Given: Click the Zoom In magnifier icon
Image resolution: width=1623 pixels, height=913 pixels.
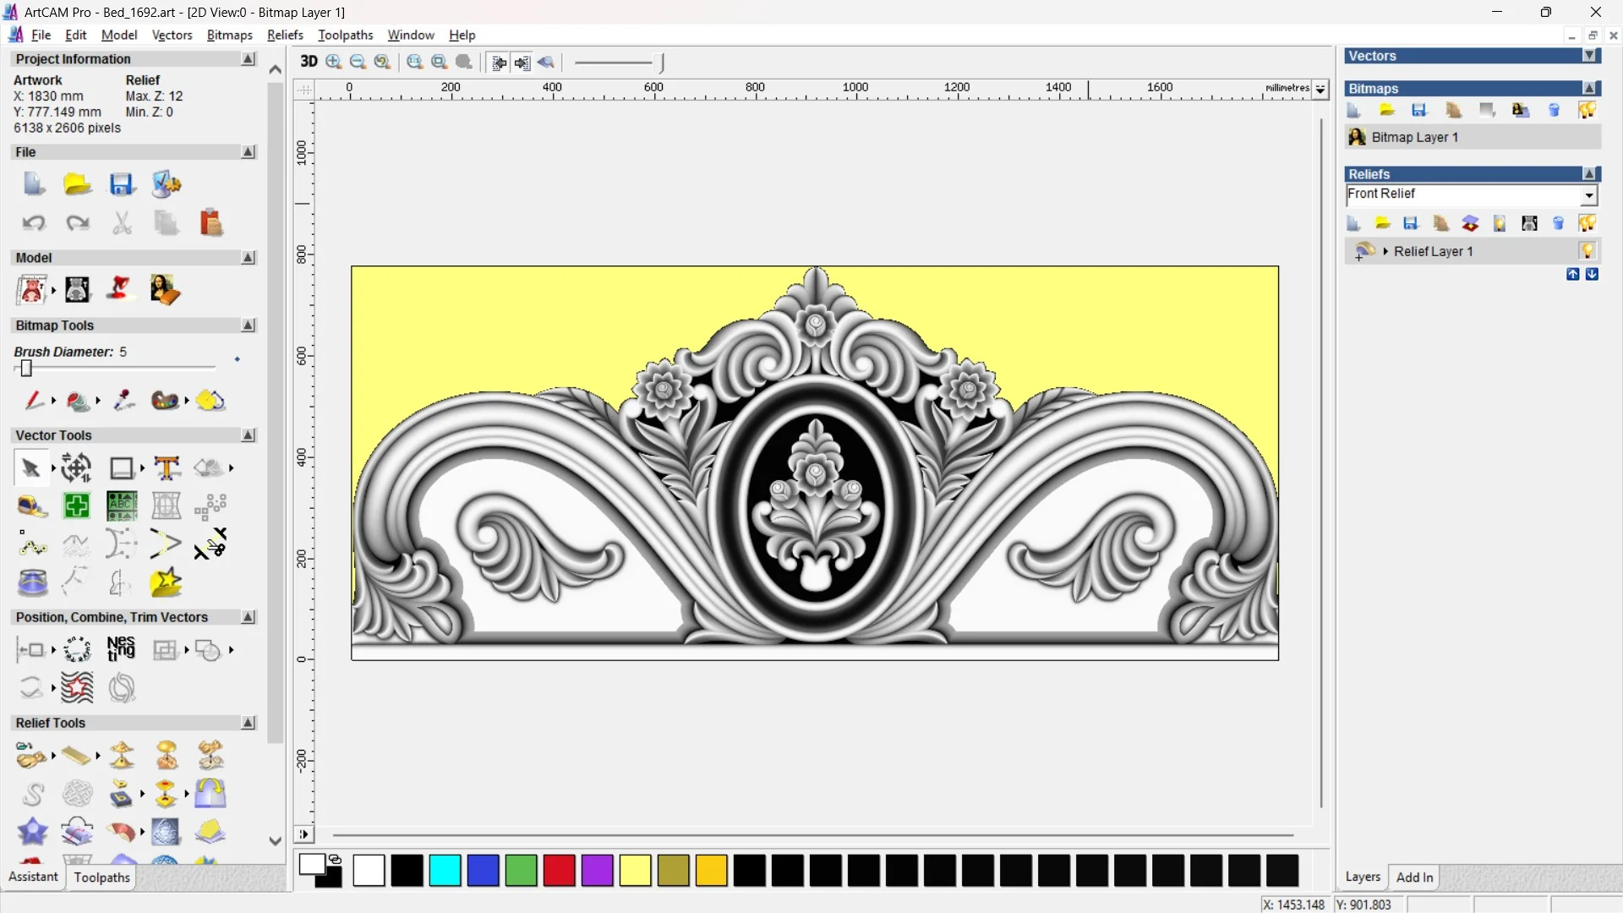Looking at the screenshot, I should tap(334, 62).
